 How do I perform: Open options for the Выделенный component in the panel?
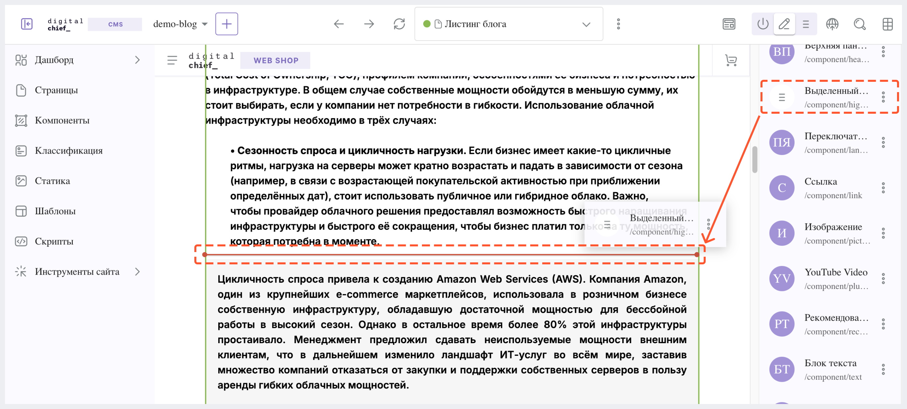(883, 97)
